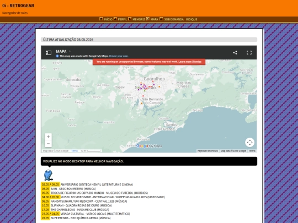Open the bottom-right map Terms link
The width and height of the screenshot is (298, 223).
(x=252, y=151)
